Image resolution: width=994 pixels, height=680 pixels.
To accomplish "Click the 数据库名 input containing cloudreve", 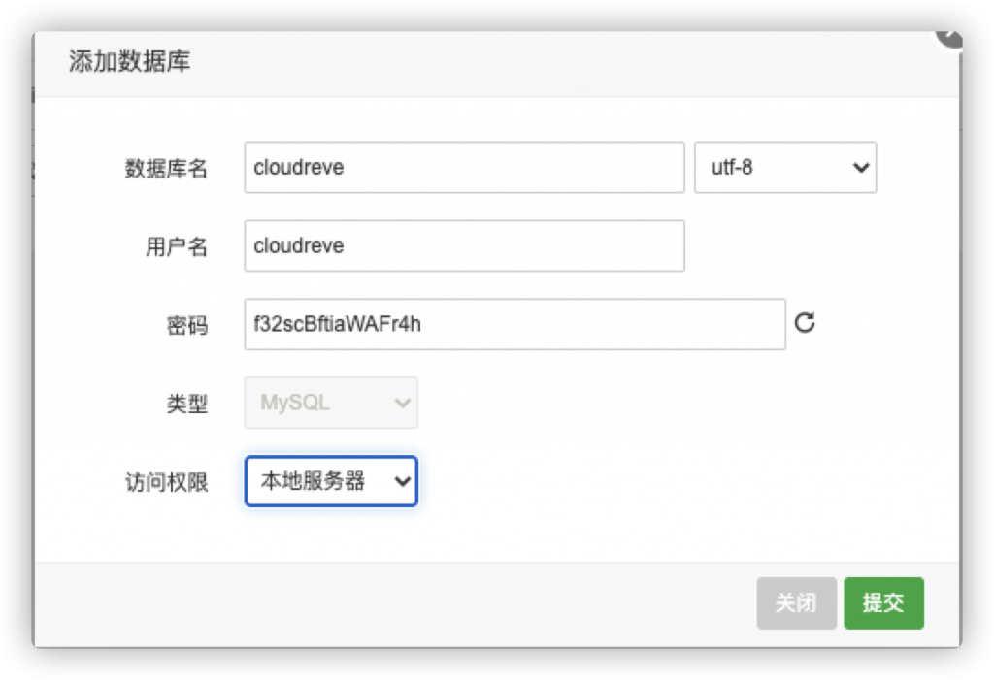I will [464, 168].
